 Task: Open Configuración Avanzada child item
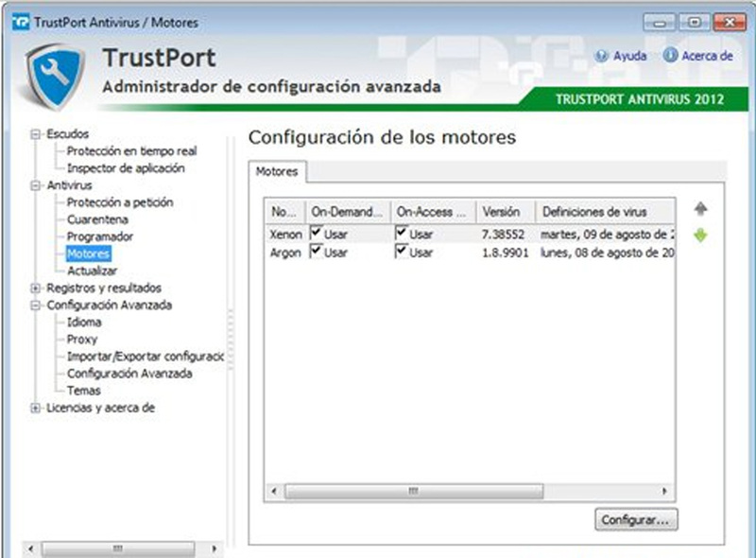coord(129,374)
